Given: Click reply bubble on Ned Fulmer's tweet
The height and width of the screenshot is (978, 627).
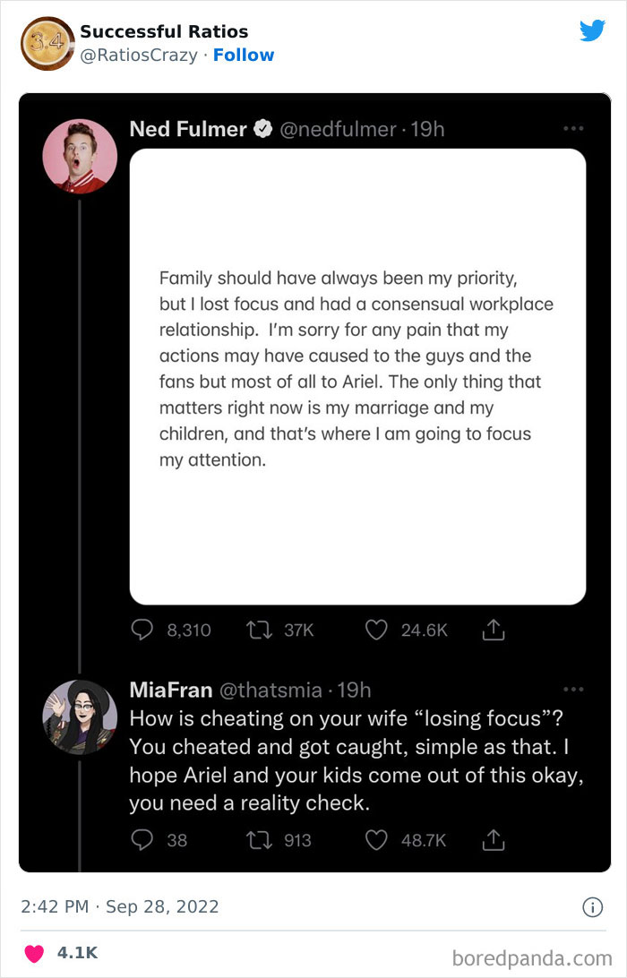Looking at the screenshot, I should point(143,631).
